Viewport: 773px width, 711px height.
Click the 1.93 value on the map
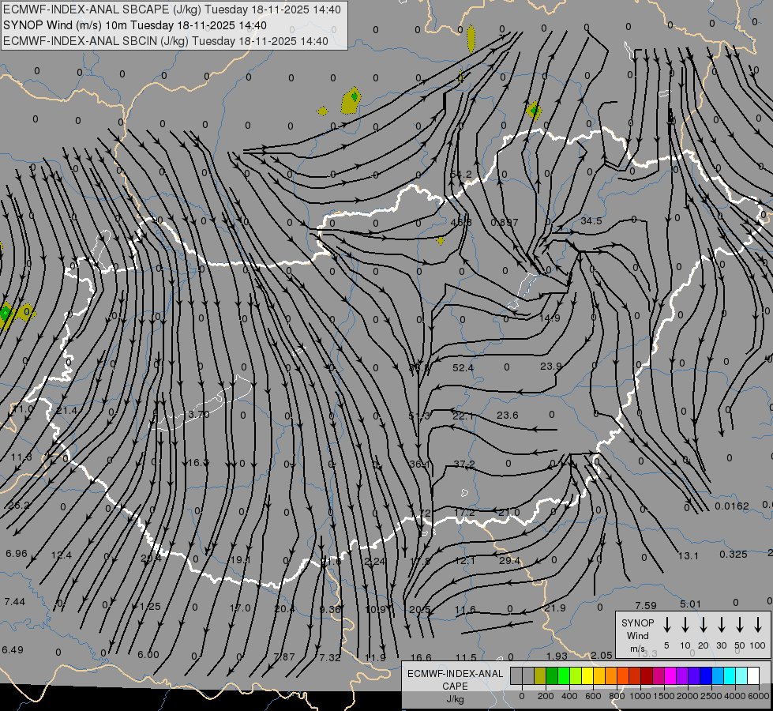(557, 656)
